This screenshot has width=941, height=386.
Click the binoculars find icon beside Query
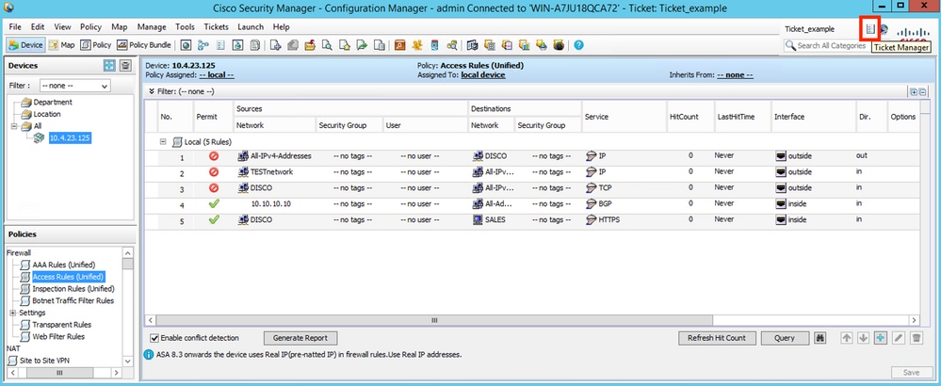[820, 338]
